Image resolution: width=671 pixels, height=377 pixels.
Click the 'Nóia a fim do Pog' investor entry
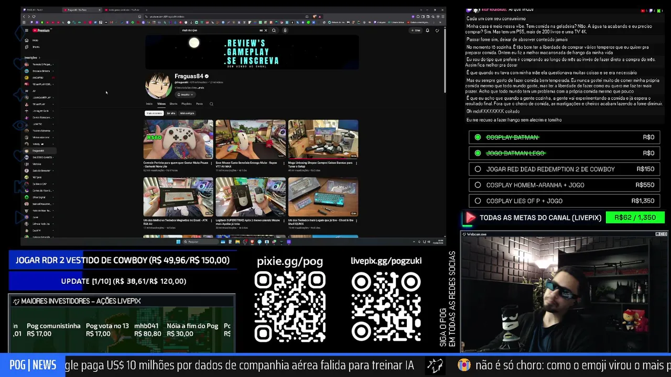tap(192, 329)
